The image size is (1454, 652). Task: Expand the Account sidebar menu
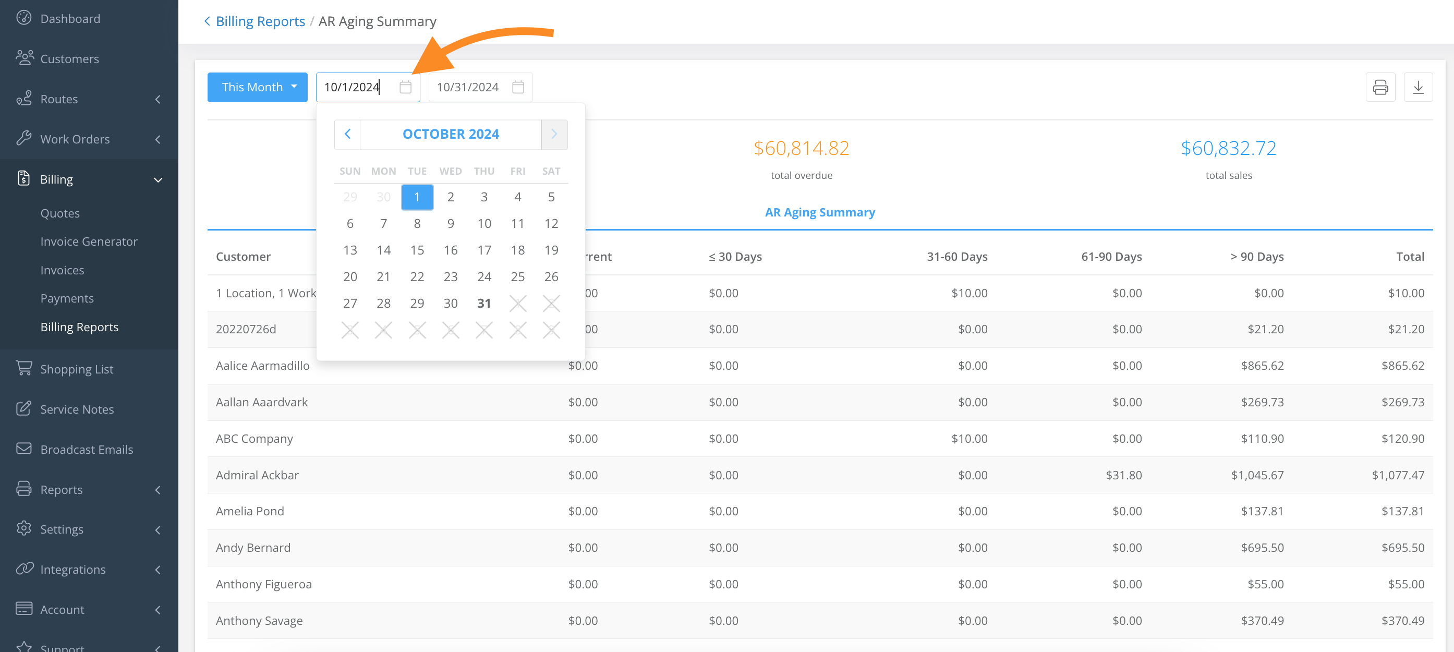click(x=158, y=610)
